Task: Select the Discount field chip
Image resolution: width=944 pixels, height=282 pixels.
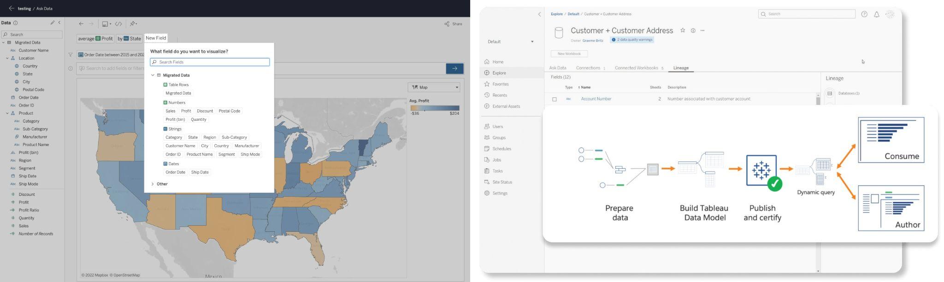Action: click(x=205, y=111)
